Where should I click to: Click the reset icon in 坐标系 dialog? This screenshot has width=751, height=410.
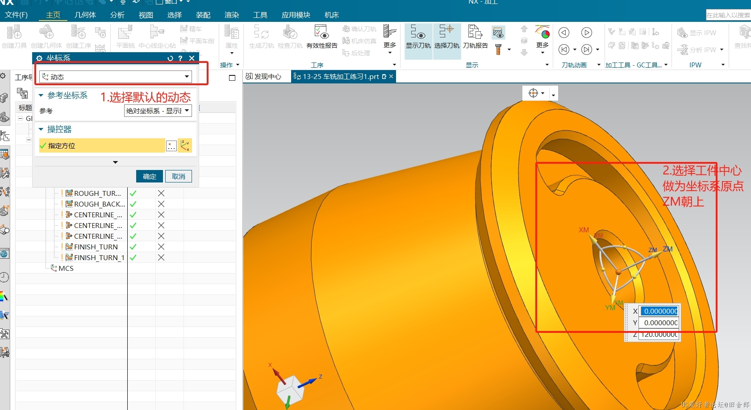click(x=170, y=58)
